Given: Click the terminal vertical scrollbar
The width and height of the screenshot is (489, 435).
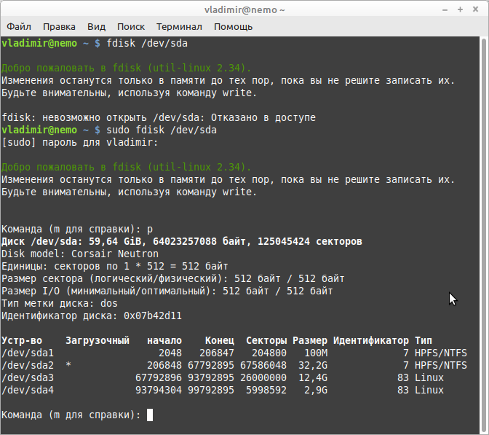Looking at the screenshot, I should [484, 234].
